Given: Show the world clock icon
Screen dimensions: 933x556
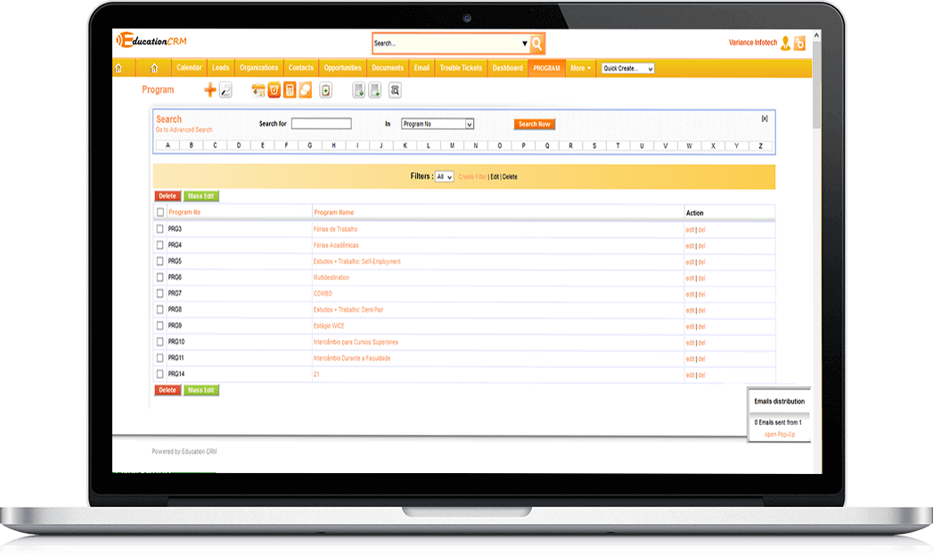Looking at the screenshot, I should click(x=274, y=90).
